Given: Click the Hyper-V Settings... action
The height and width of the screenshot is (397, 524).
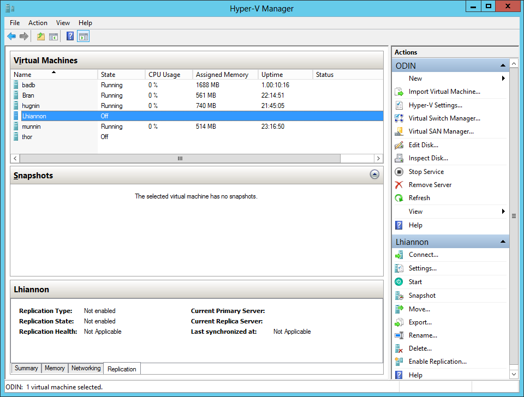Looking at the screenshot, I should pyautogui.click(x=436, y=105).
